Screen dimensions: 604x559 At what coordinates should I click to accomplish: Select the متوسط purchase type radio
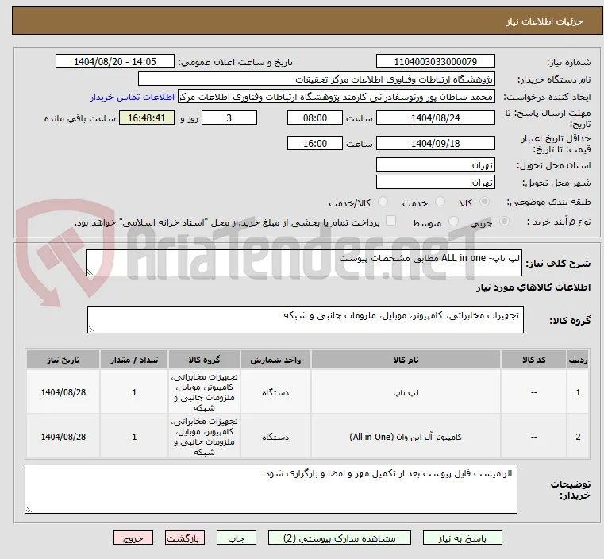click(453, 222)
